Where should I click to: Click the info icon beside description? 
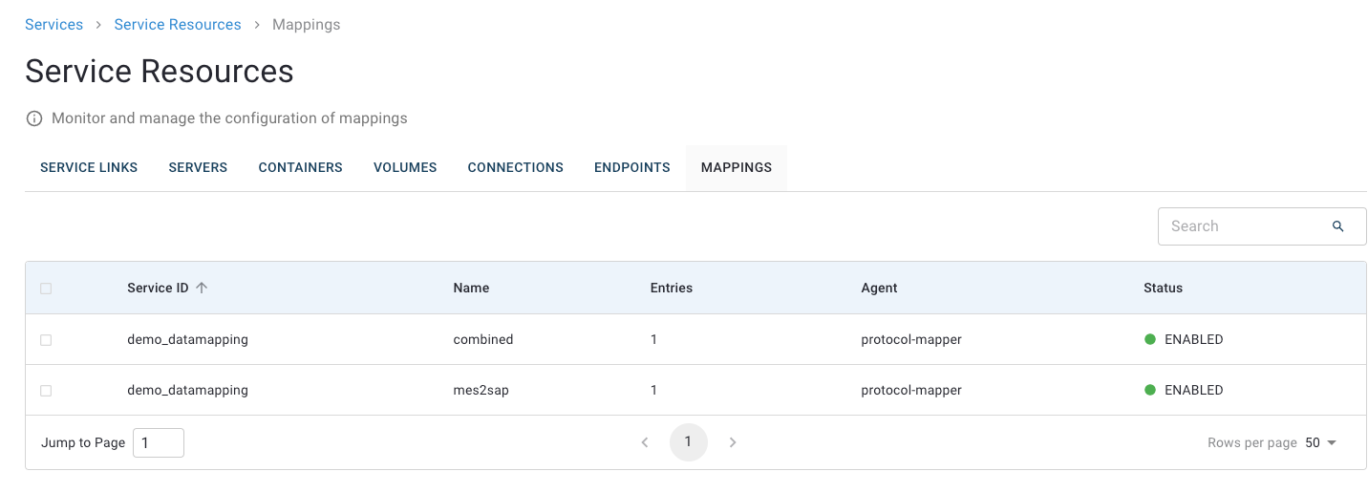pyautogui.click(x=34, y=118)
